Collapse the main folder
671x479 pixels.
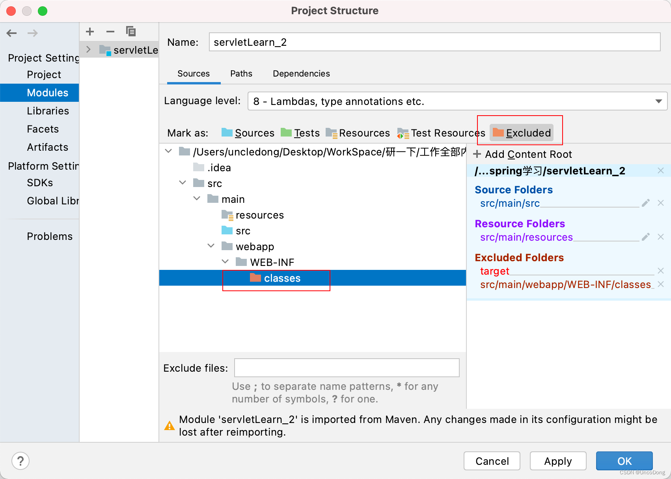(197, 199)
